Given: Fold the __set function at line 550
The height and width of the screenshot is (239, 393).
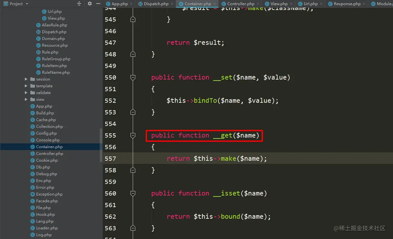Looking at the screenshot, I should [133, 77].
